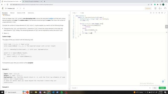Open the editor settings gear icon
This screenshot has width=168, height=94.
click(x=162, y=13)
